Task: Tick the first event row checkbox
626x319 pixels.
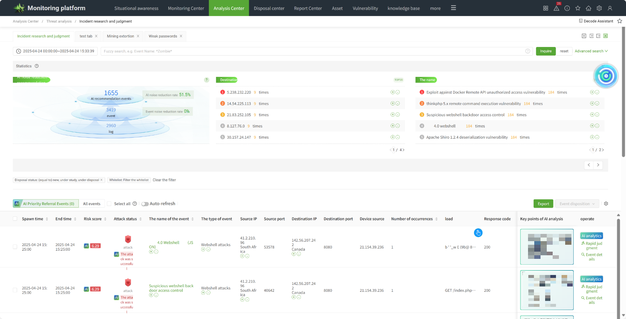Action: [15, 247]
